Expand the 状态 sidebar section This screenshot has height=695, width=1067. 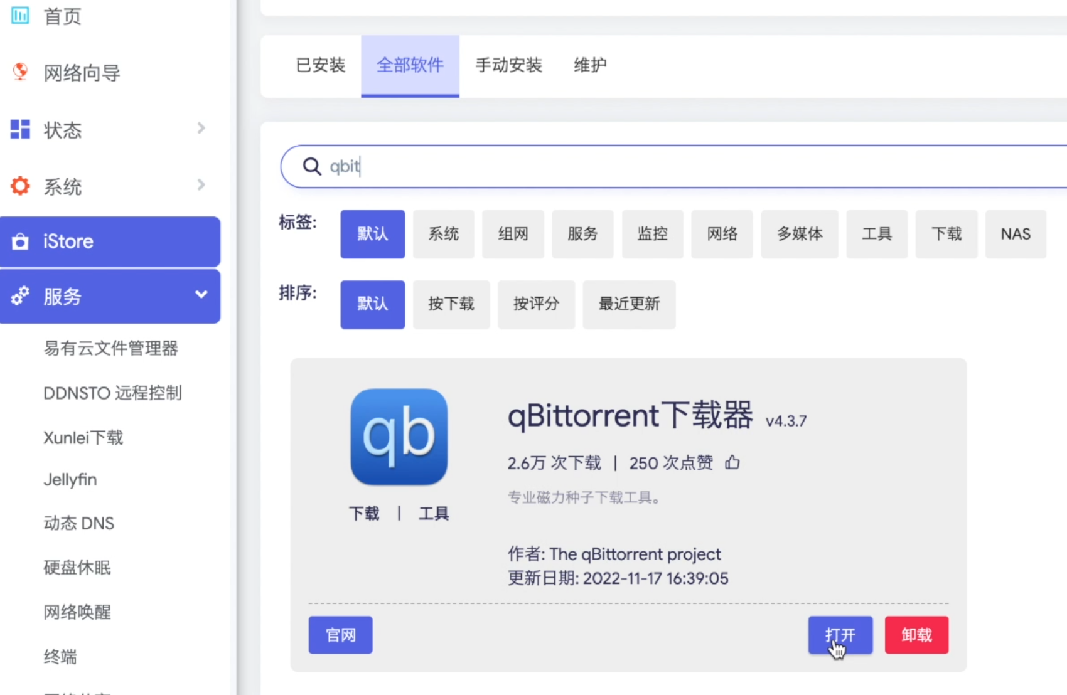point(201,128)
